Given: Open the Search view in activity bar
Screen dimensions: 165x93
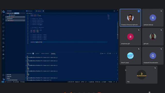Looking at the screenshot, I should point(3,16).
